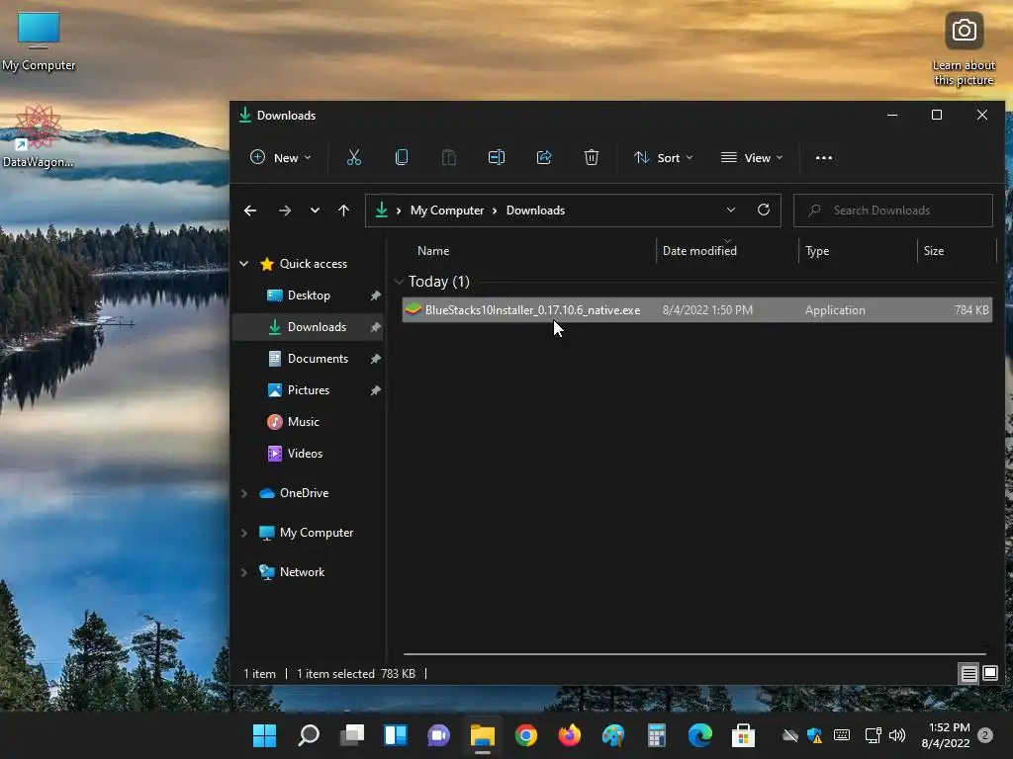Click the Share icon in toolbar
The width and height of the screenshot is (1013, 759).
[x=544, y=157]
